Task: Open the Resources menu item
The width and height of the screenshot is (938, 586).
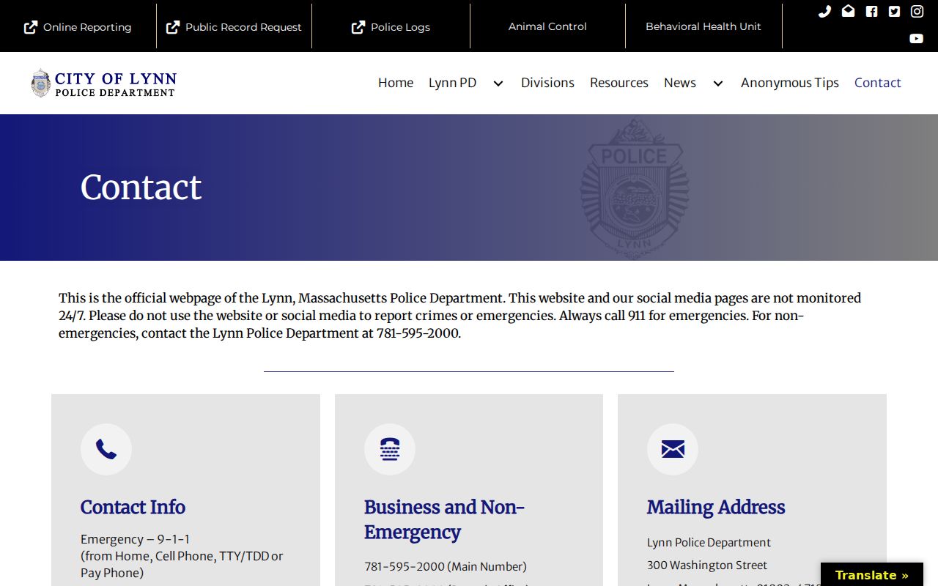Action: pos(619,83)
